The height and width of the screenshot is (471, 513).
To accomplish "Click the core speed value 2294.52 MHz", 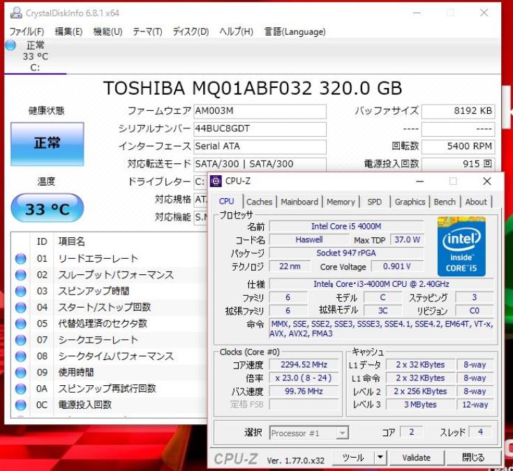I will [x=304, y=365].
